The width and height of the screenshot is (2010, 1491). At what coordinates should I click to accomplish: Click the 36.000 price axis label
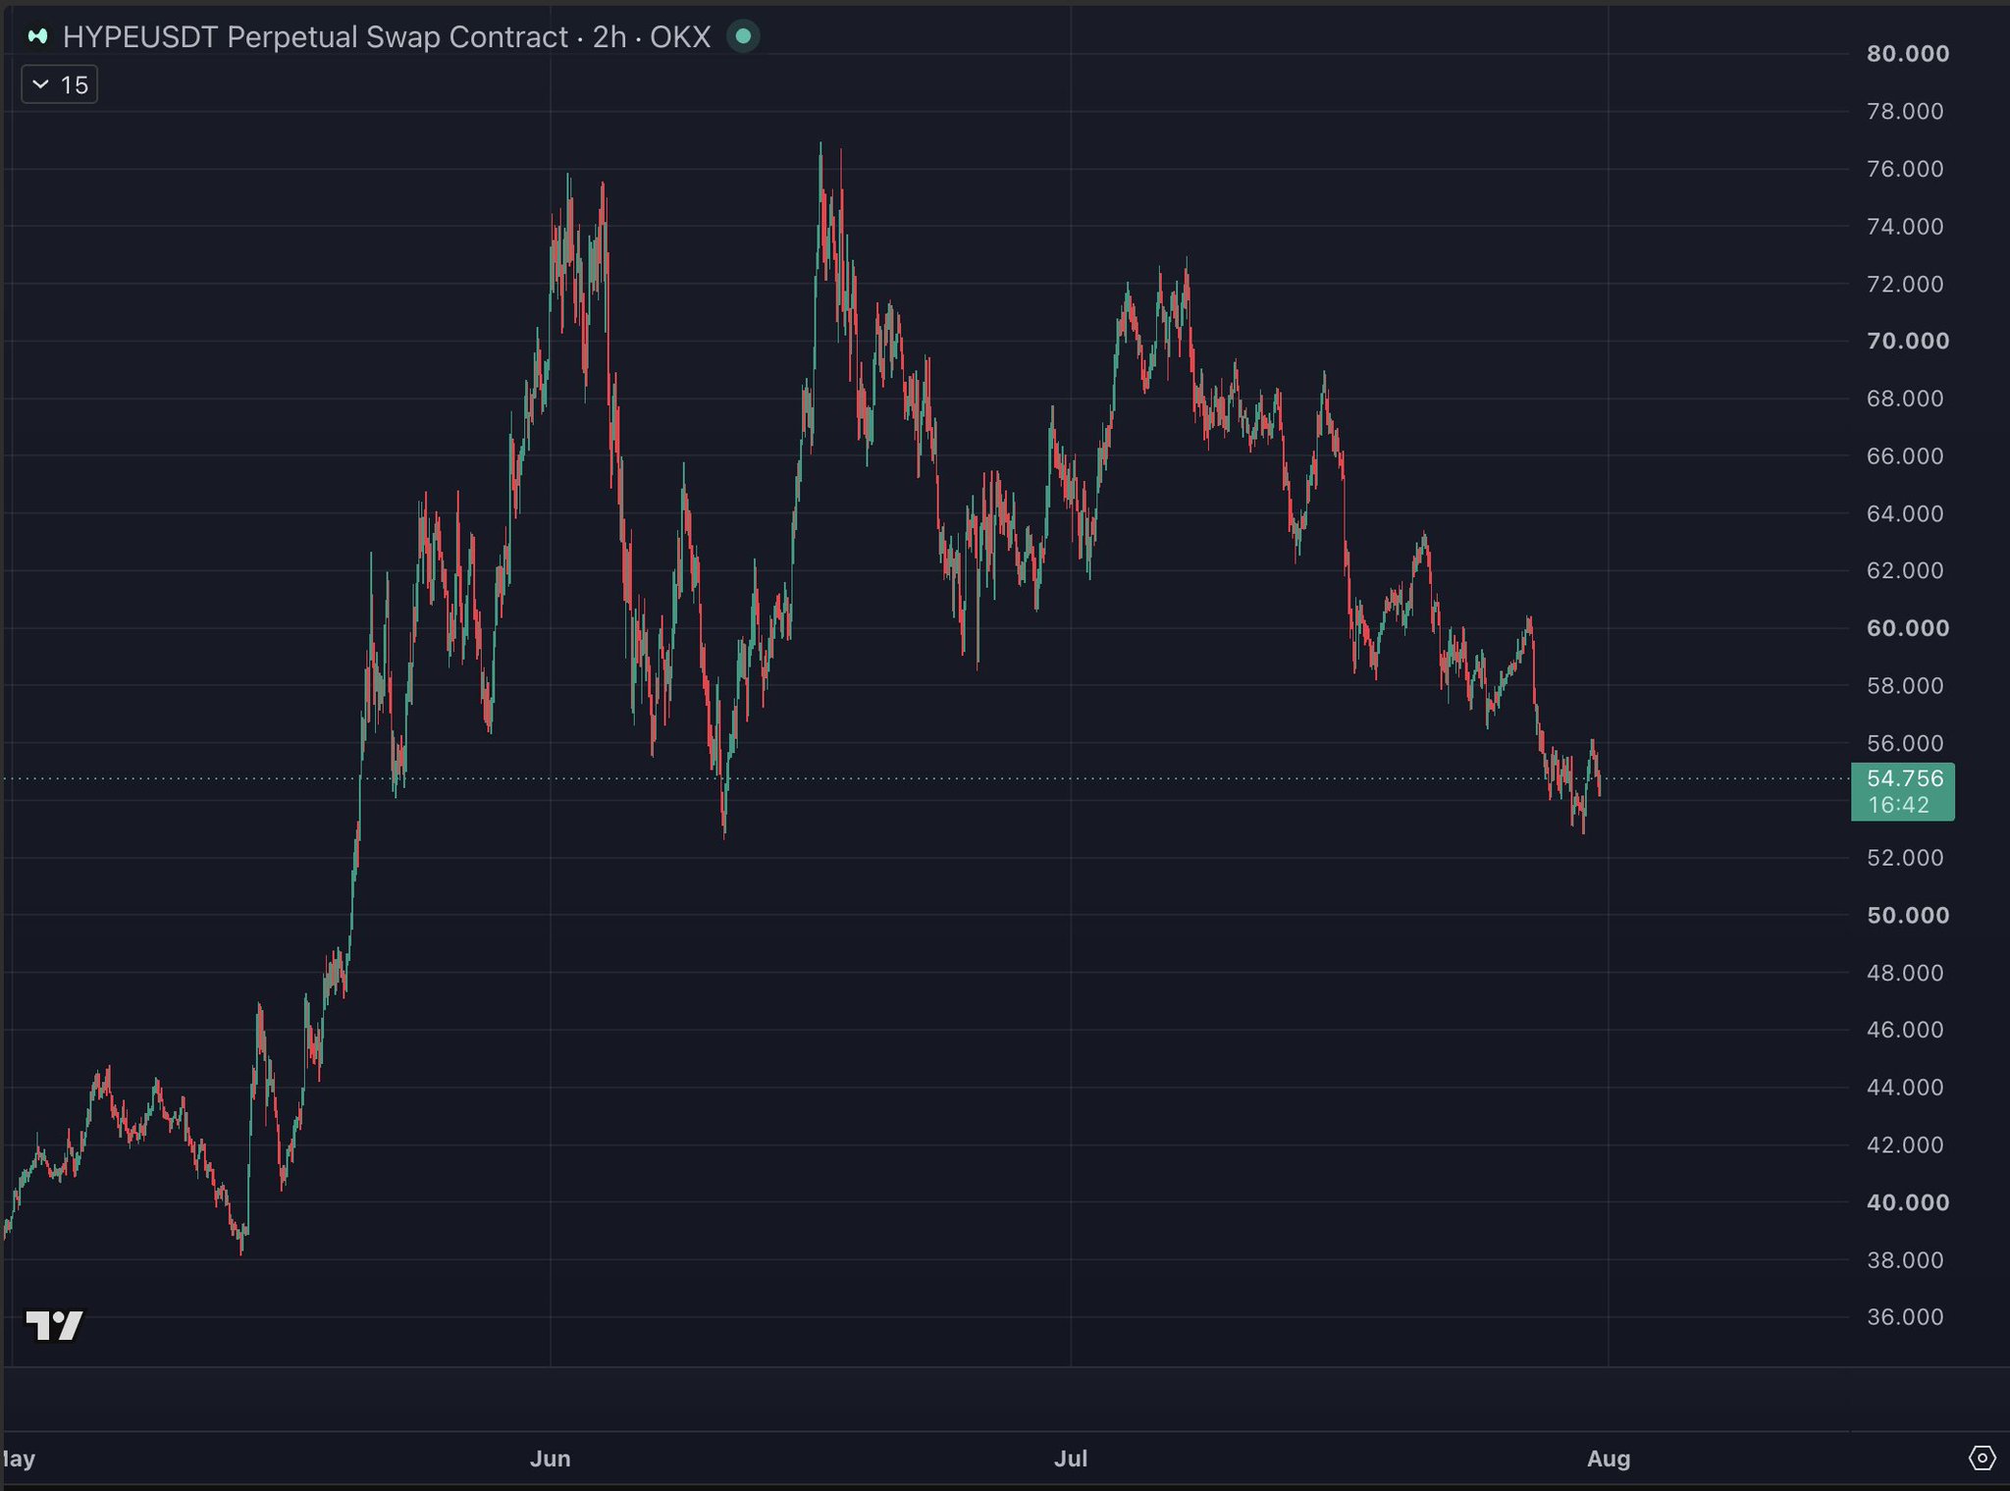[x=1904, y=1317]
